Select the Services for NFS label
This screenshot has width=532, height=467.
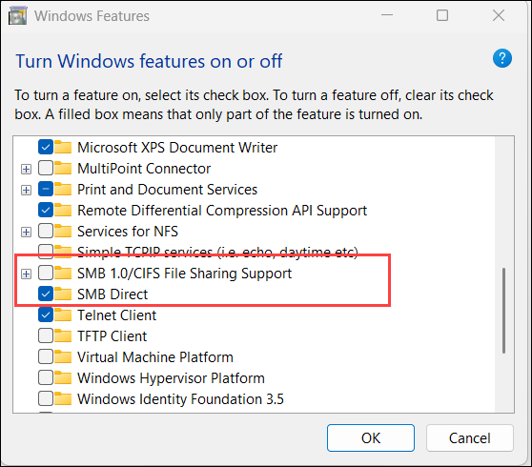(128, 232)
